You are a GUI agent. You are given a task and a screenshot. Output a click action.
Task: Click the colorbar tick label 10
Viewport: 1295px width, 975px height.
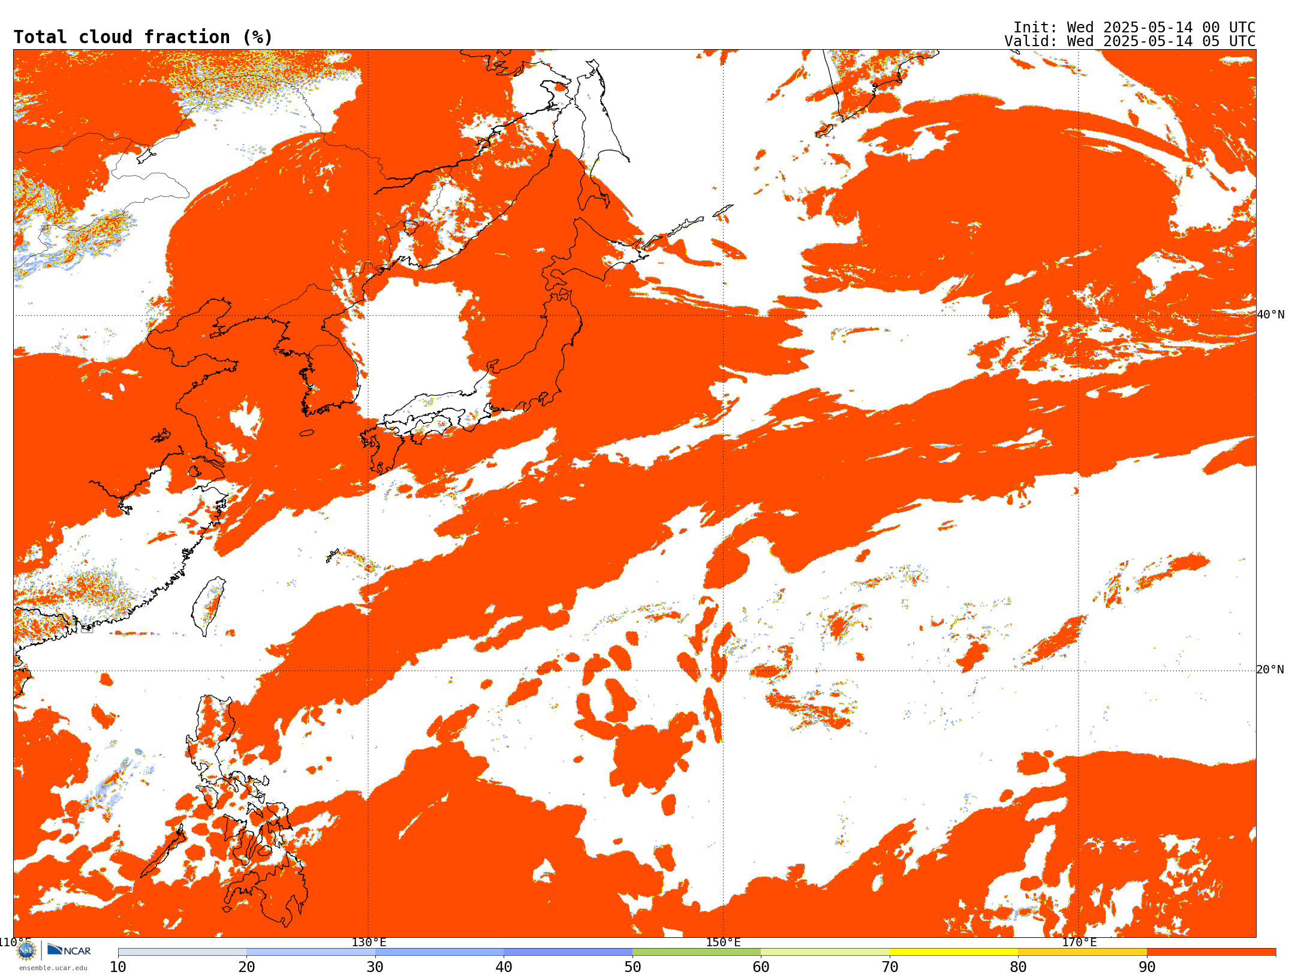(118, 967)
